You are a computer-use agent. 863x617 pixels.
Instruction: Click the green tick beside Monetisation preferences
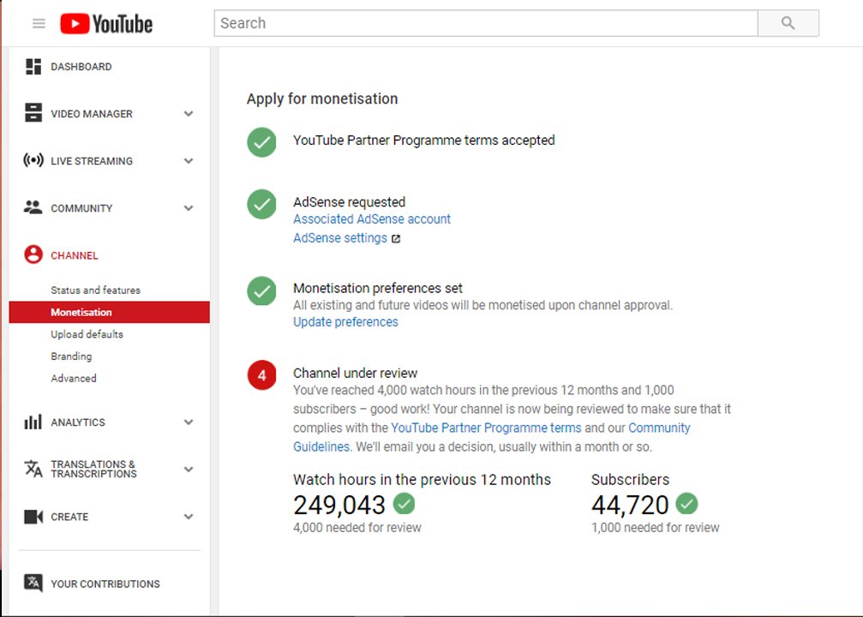(x=261, y=291)
